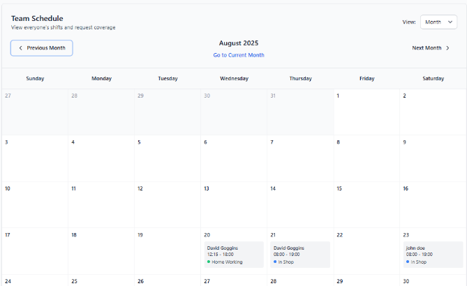Select the August 10 day cell
The width and height of the screenshot is (467, 286).
tap(35, 204)
